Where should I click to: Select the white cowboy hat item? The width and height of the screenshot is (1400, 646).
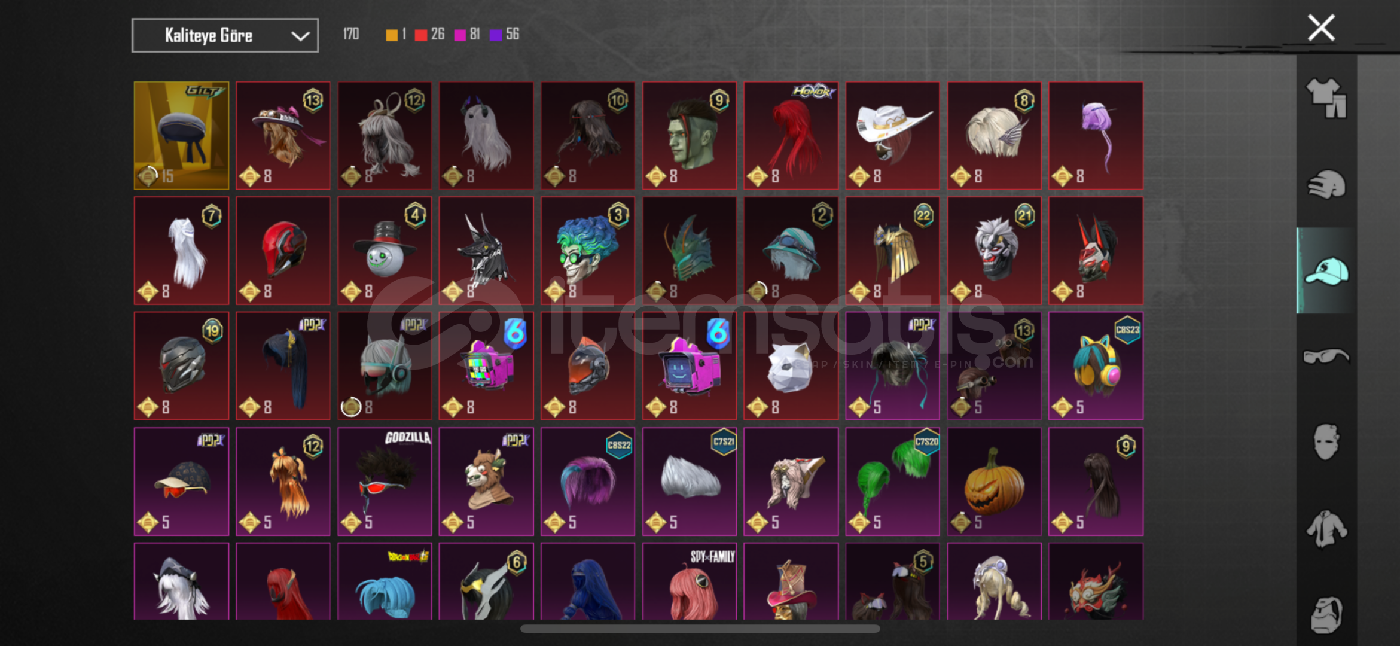pyautogui.click(x=892, y=136)
